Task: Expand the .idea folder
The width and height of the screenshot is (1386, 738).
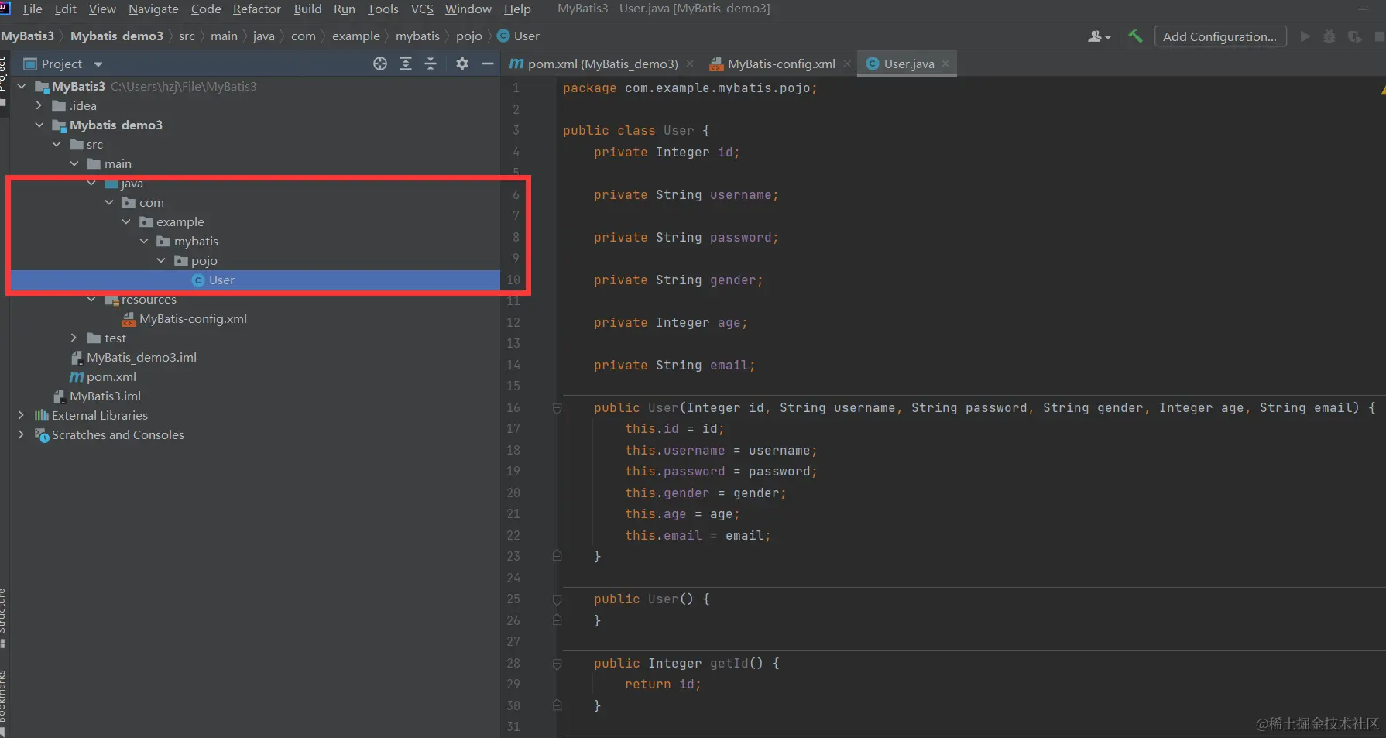Action: point(39,105)
